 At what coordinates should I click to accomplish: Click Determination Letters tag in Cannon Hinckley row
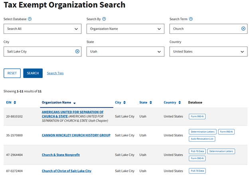click(202, 132)
